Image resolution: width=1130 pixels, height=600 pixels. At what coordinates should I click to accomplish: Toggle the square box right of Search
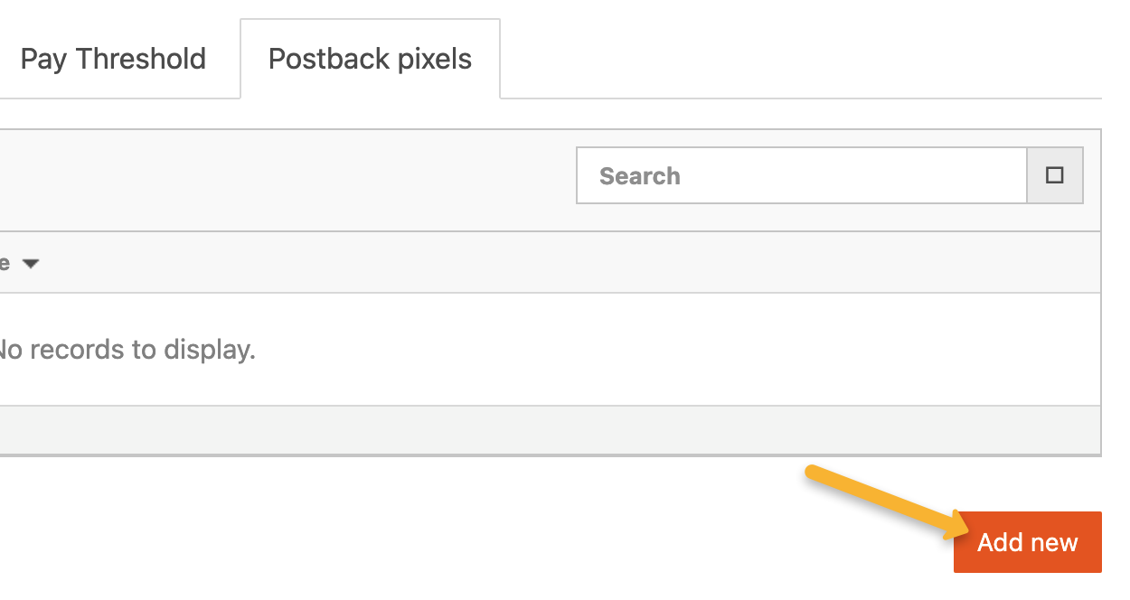coord(1054,175)
